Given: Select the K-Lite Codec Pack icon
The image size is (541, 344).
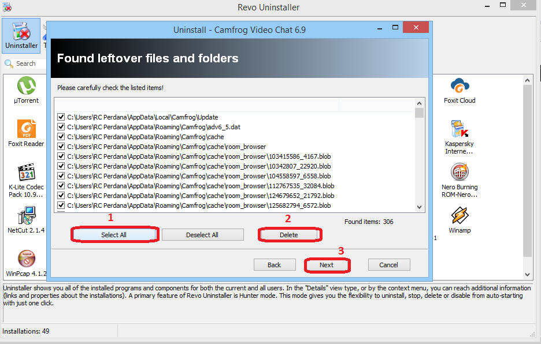Looking at the screenshot, I should [x=26, y=173].
